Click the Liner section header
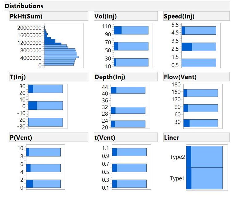 172,137
